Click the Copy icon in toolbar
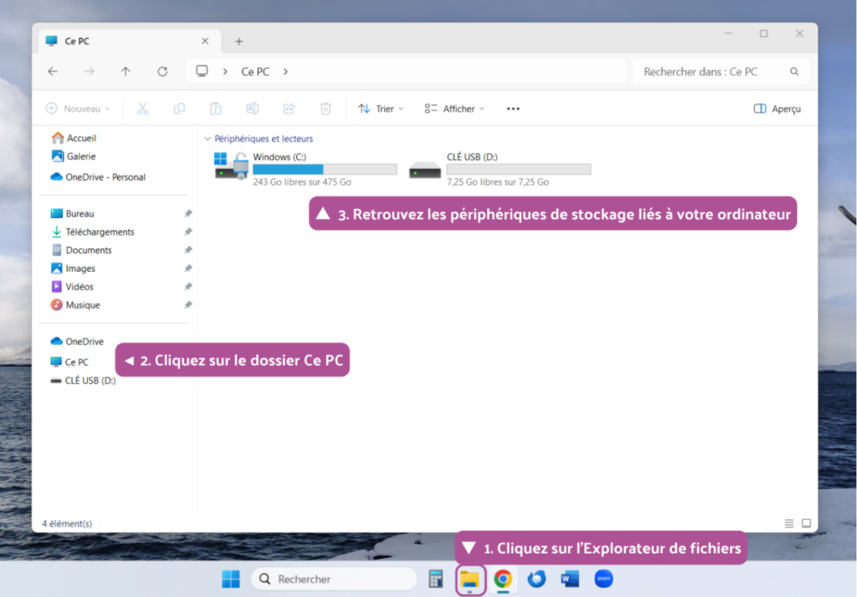857x597 pixels. pos(179,109)
